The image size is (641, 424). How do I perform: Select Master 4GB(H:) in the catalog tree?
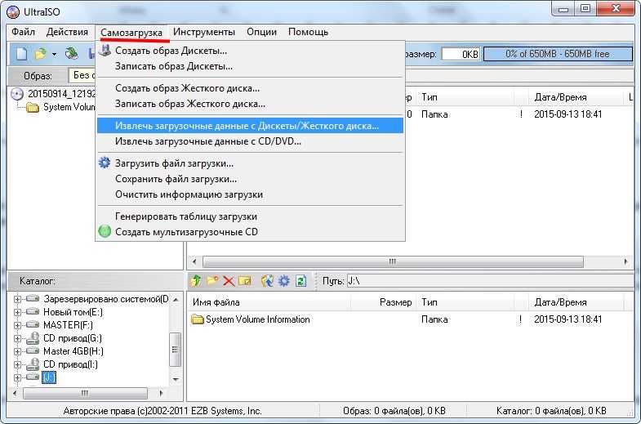coord(73,351)
